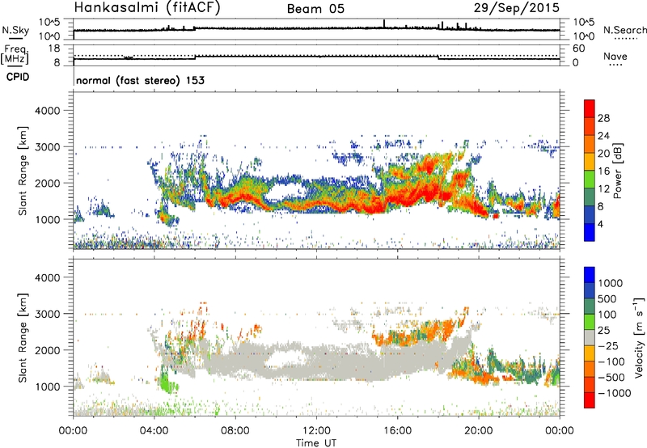Screen dimensions: 647x448
Task: Click the empty hole in the power scatter band
Action: click(x=286, y=192)
